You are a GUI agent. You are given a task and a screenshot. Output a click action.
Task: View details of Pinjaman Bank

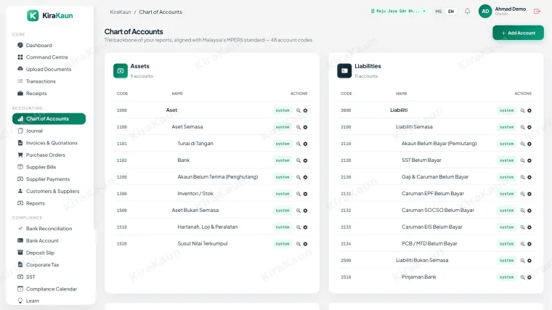[522, 277]
